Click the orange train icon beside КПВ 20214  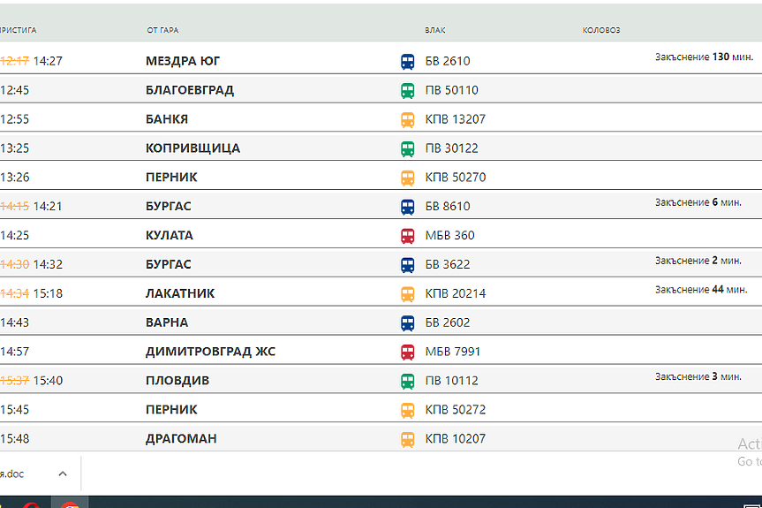(x=408, y=294)
